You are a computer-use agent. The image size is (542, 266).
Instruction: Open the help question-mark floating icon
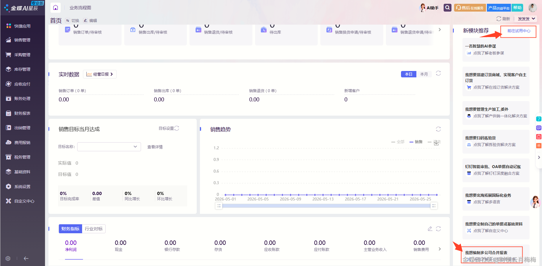coord(539,119)
